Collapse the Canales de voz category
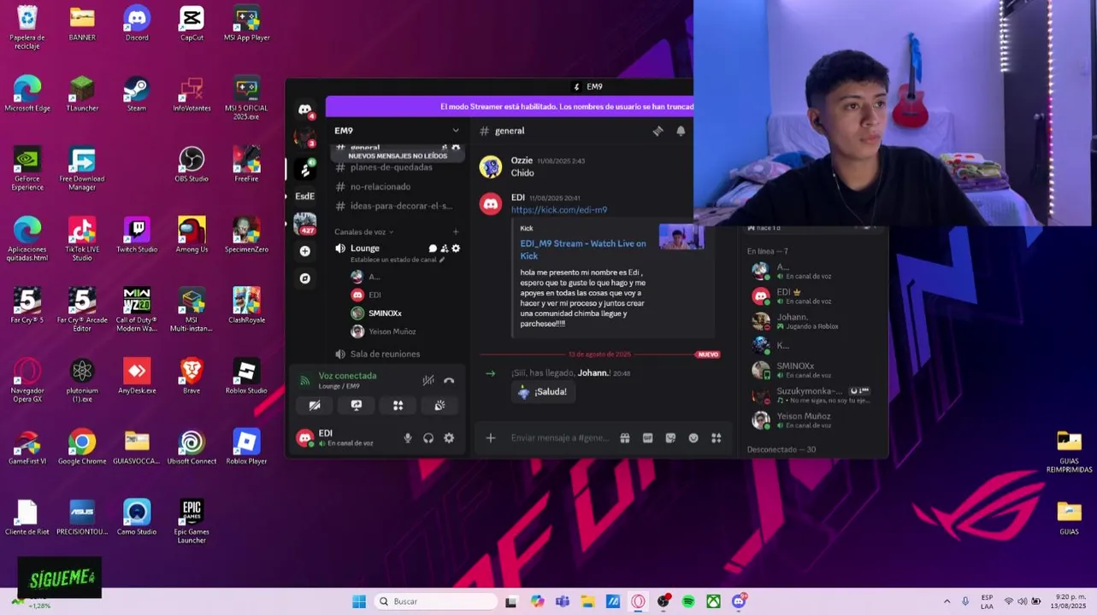The width and height of the screenshot is (1097, 615). pos(364,231)
